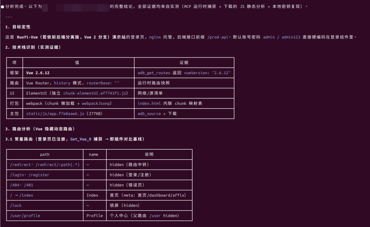Click the '运行时路由快照' cell

(x=184, y=83)
